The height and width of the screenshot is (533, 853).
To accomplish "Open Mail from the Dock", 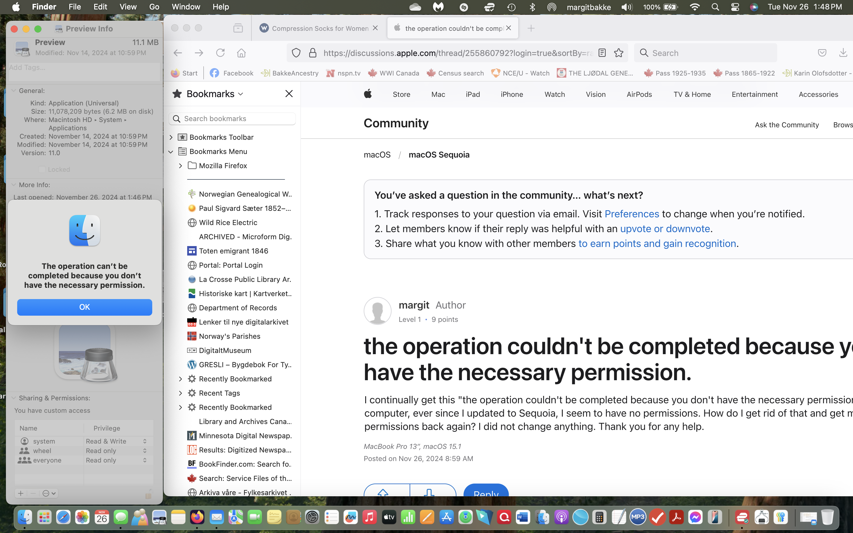I will 217,517.
